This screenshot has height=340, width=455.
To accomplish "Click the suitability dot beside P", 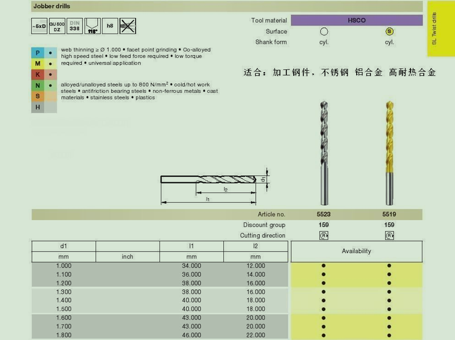I will point(50,53).
